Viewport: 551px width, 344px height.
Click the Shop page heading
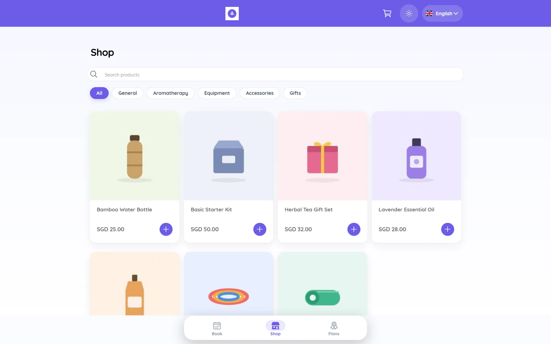click(102, 52)
